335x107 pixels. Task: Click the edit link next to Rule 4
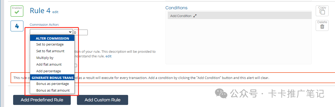55,12
